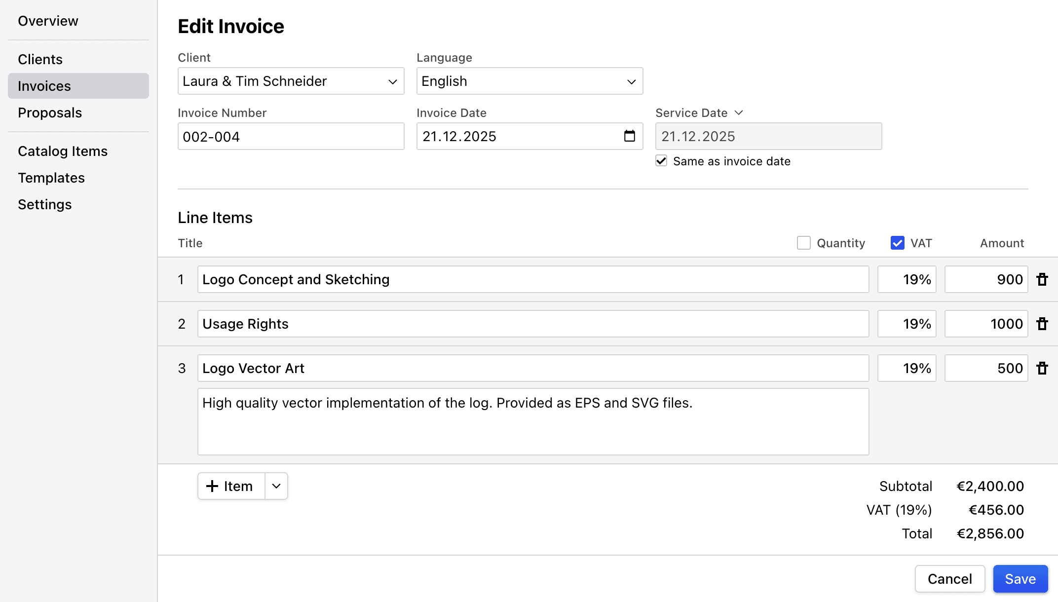Click the 19% VAT field for Usage Rights

pyautogui.click(x=907, y=324)
